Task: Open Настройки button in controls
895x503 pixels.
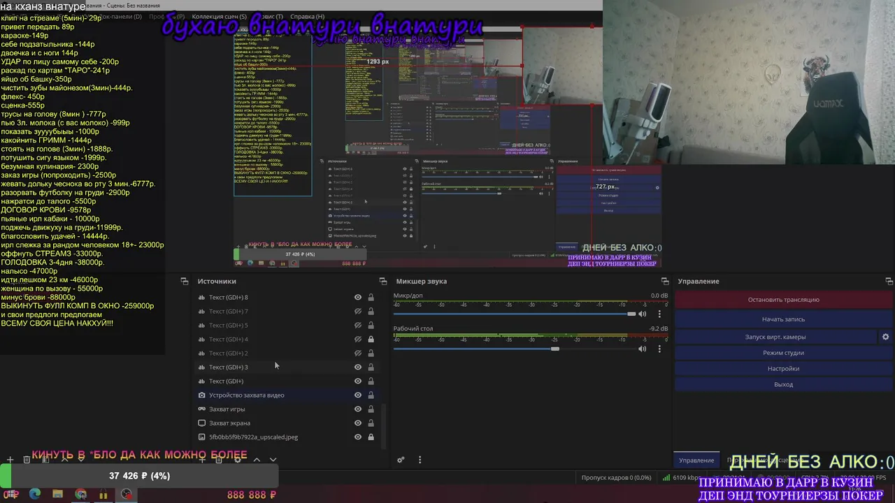Action: [x=783, y=368]
